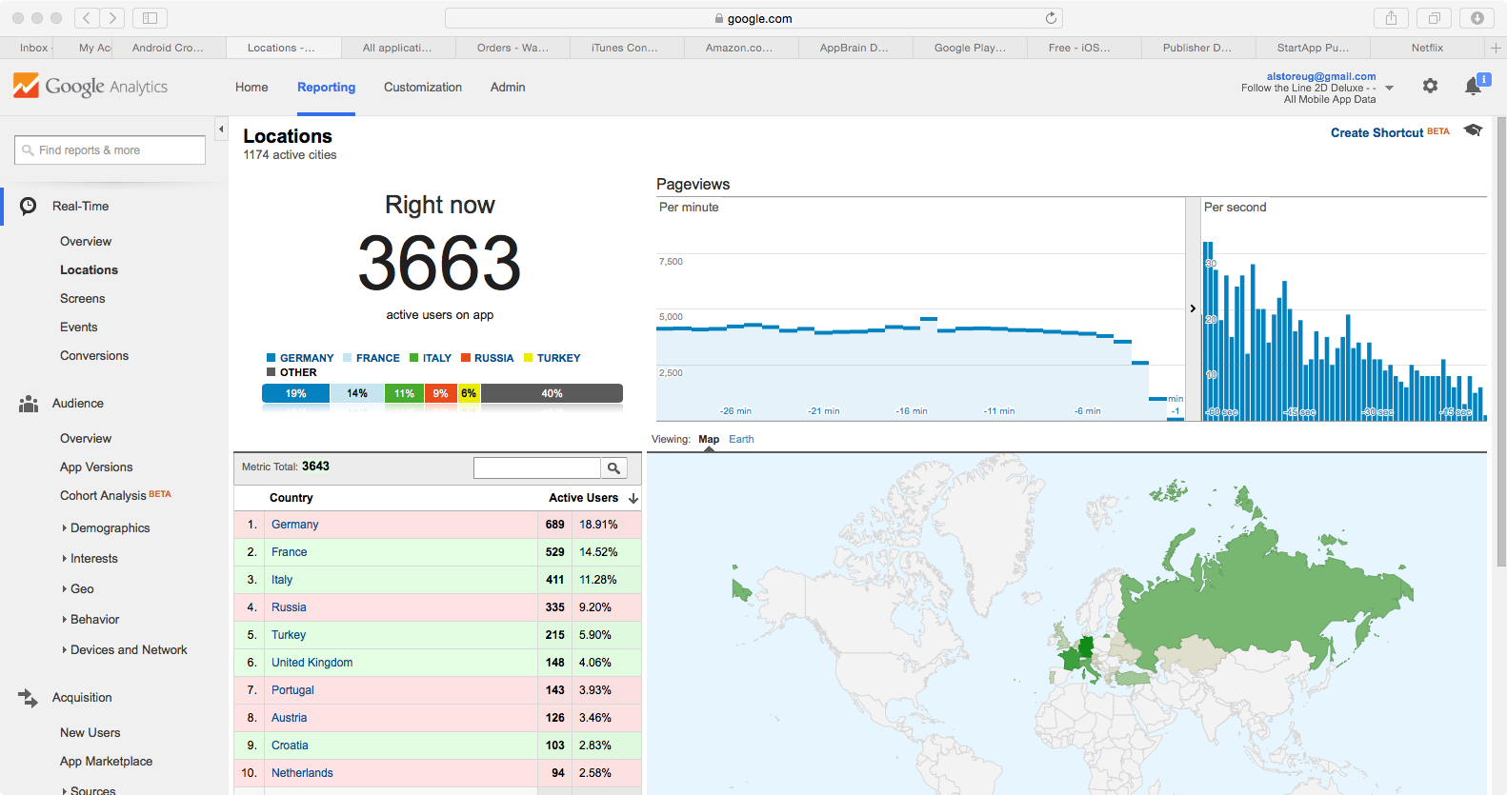Toggle the Safari sidebar button

(x=150, y=18)
